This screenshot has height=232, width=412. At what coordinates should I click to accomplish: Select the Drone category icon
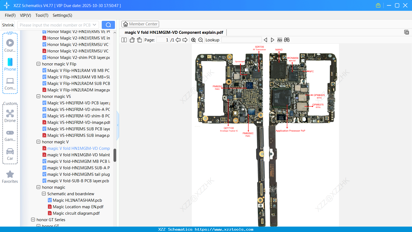pos(10,116)
